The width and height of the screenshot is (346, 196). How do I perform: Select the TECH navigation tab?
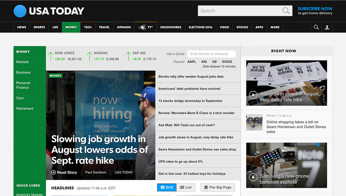click(x=88, y=27)
